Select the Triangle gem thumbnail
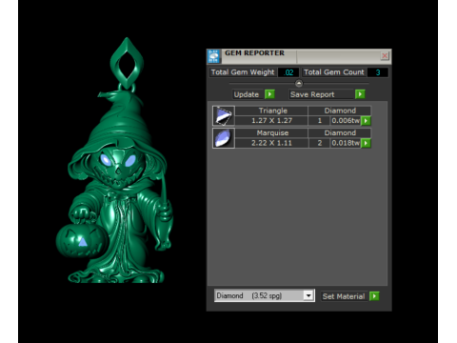The width and height of the screenshot is (457, 343). point(224,115)
